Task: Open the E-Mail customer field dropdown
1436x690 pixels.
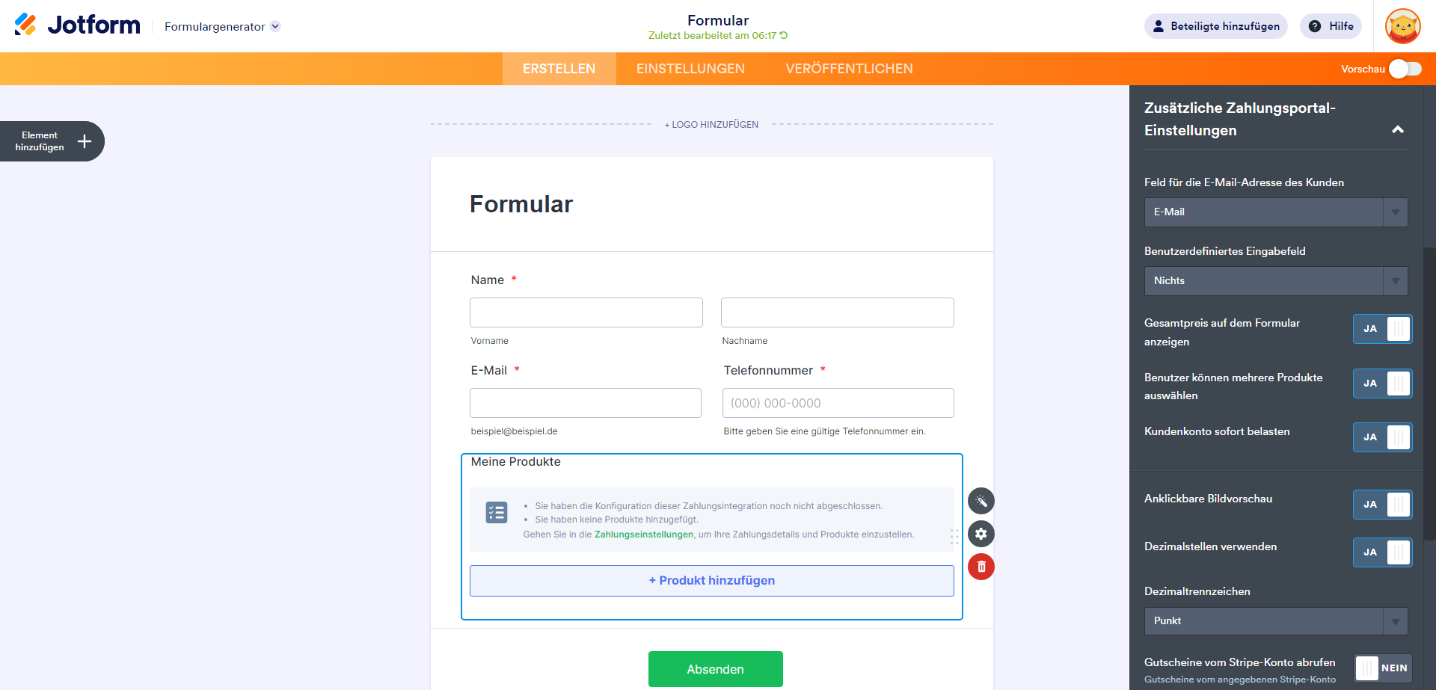Action: point(1276,212)
